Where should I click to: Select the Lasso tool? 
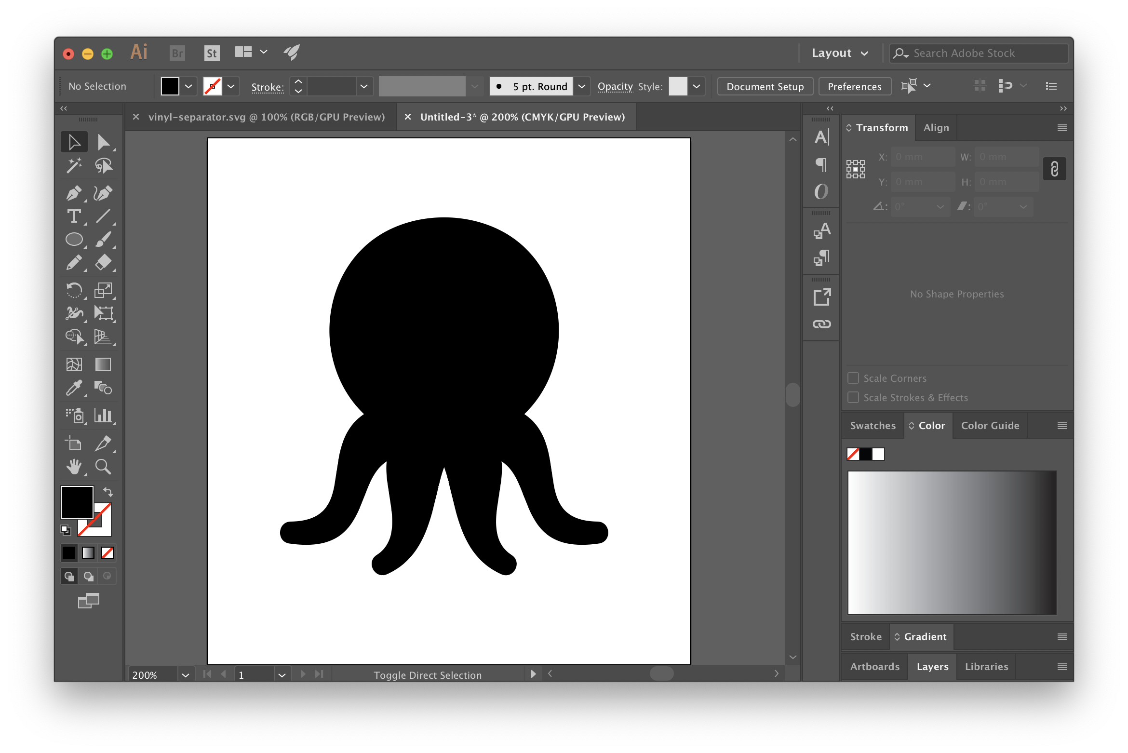103,166
